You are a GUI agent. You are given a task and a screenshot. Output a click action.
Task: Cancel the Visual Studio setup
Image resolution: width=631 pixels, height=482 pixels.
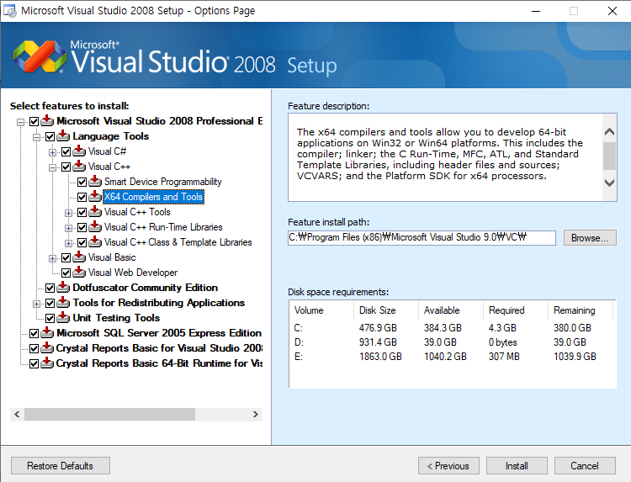(585, 465)
